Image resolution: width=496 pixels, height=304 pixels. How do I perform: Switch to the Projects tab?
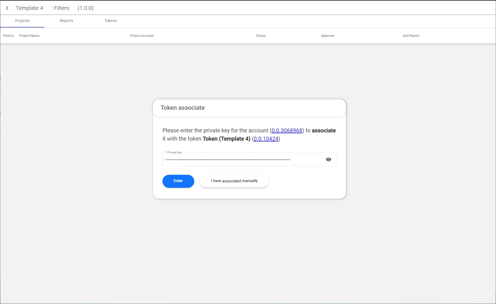click(22, 21)
